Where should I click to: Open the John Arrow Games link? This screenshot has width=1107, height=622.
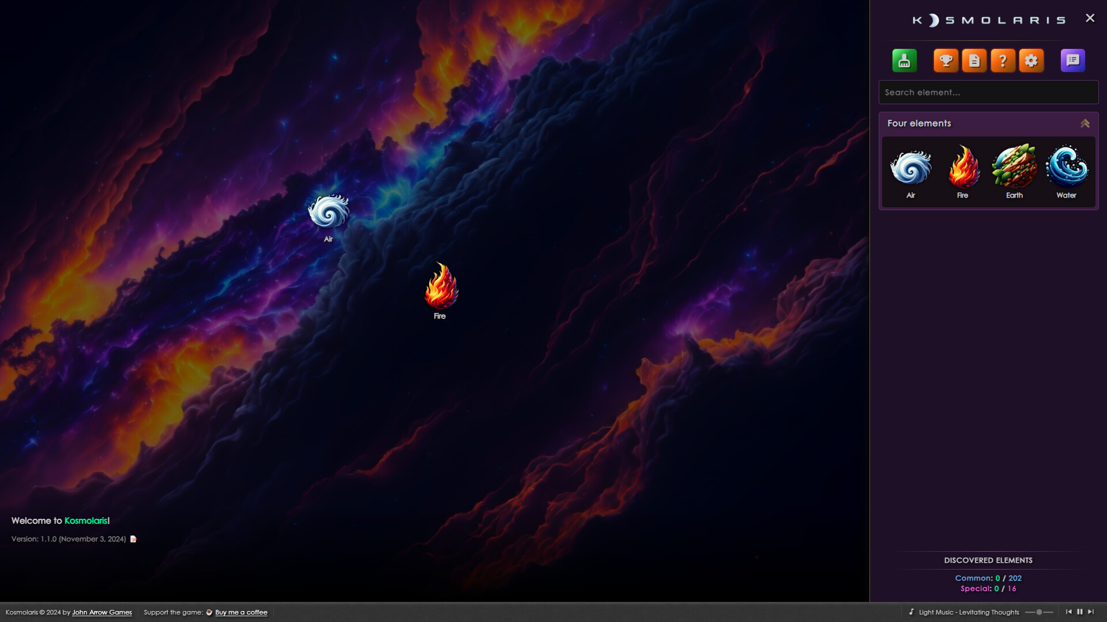[102, 612]
